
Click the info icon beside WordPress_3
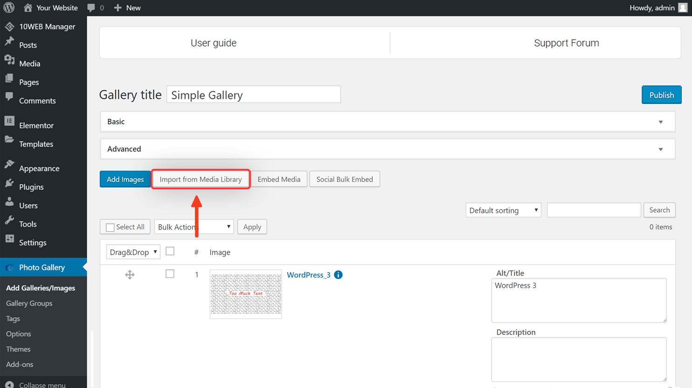point(339,275)
